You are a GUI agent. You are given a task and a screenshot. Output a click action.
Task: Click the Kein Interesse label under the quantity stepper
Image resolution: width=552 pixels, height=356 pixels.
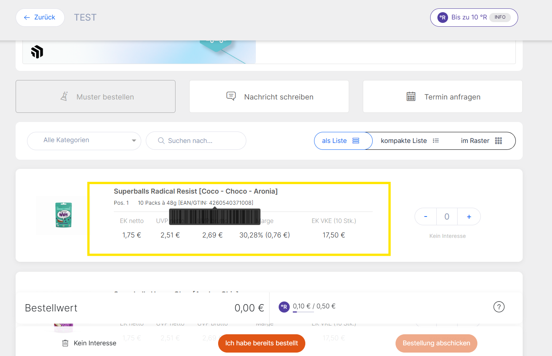point(448,236)
